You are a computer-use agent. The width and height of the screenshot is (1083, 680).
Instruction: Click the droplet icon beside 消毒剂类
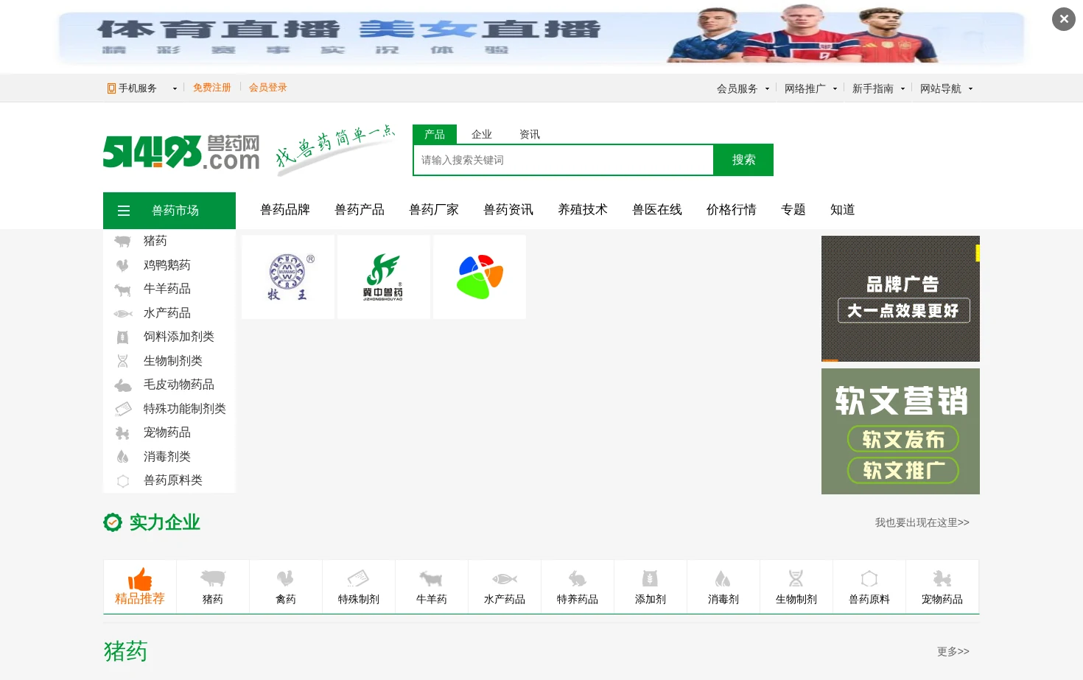click(x=122, y=457)
